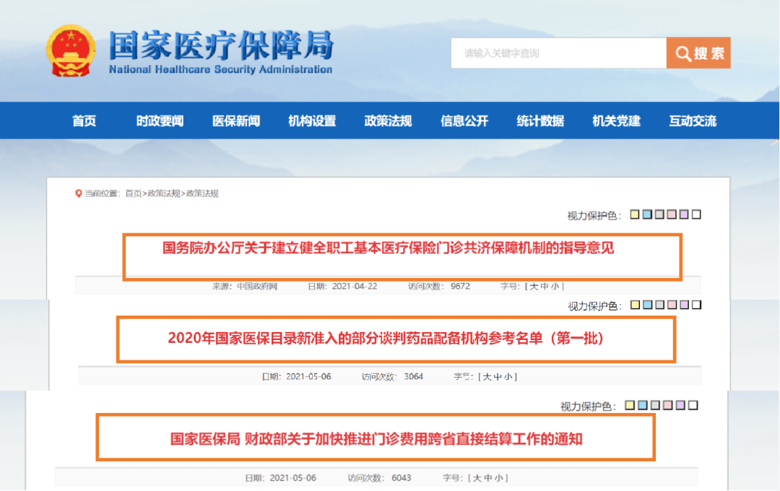The image size is (780, 491).
Task: Pick the white swatch above the 门诊费用跨省直接结算 title
Action: coord(693,405)
